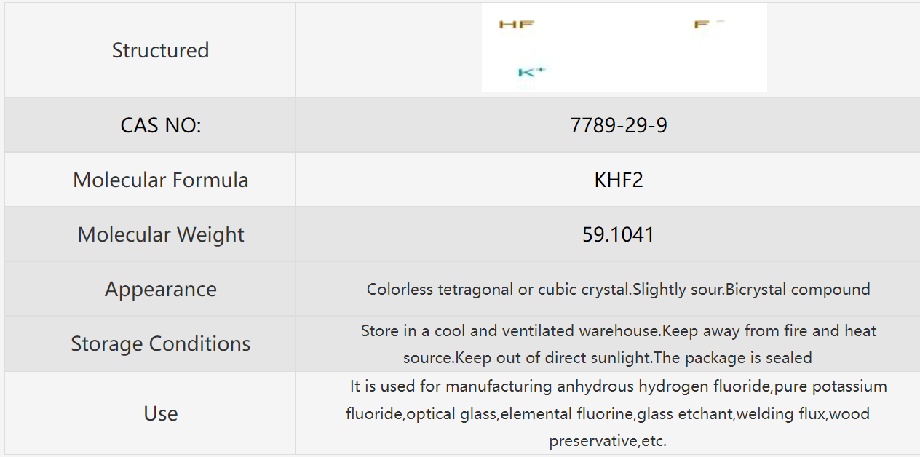Image resolution: width=920 pixels, height=457 pixels.
Task: Click the HF label in the structure image
Action: [x=516, y=25]
